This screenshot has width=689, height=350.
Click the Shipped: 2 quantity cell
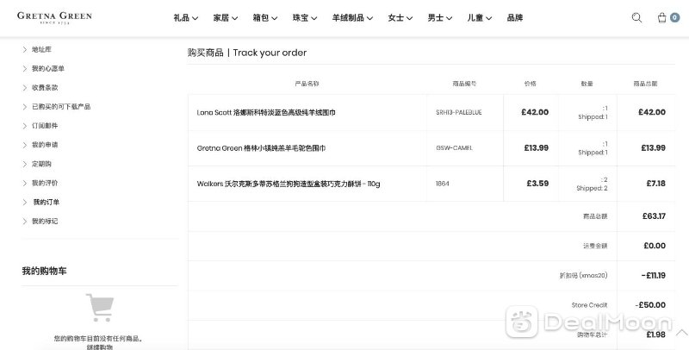tap(592, 188)
